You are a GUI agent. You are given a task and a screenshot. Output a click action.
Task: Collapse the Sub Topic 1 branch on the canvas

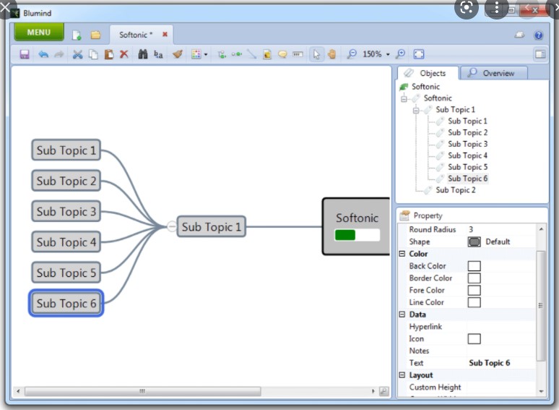171,226
